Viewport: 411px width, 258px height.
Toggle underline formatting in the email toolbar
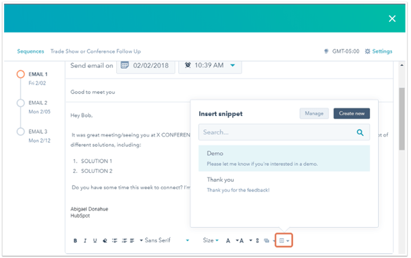(x=95, y=240)
